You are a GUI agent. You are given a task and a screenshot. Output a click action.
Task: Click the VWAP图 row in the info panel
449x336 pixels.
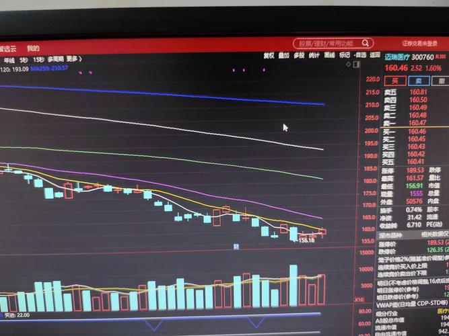413,304
